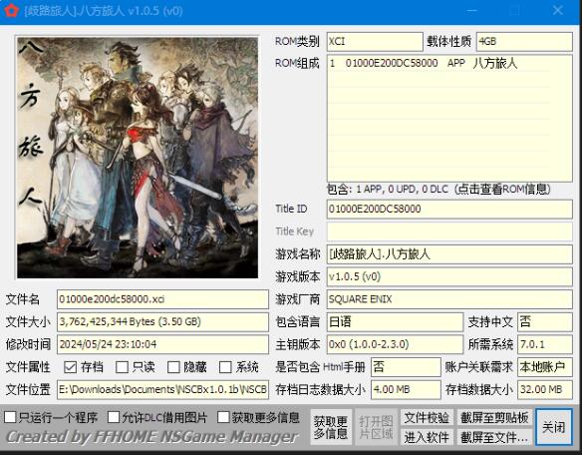
Task: Check the 获取更多信息 checkbox
Action: [x=223, y=417]
